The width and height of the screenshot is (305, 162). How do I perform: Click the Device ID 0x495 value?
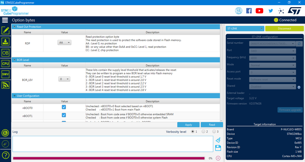(298, 143)
